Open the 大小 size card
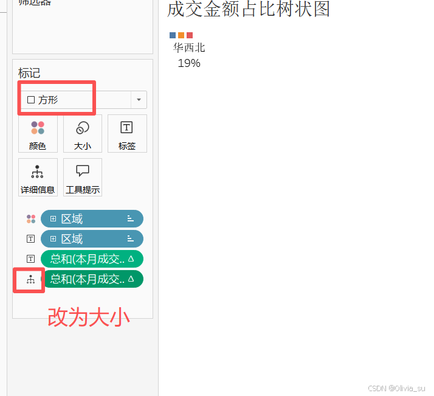The image size is (434, 396). click(x=83, y=134)
